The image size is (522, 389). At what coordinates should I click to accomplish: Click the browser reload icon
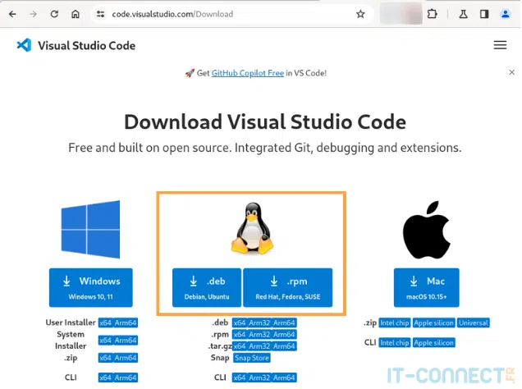point(54,14)
